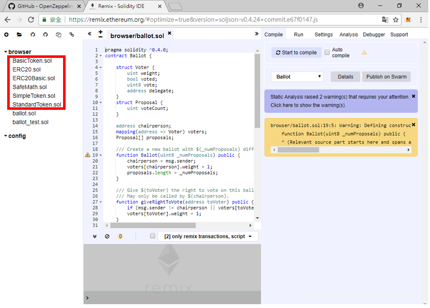Image resolution: width=430 pixels, height=308 pixels.
Task: Click the static analysis warnings message
Action: point(339,101)
